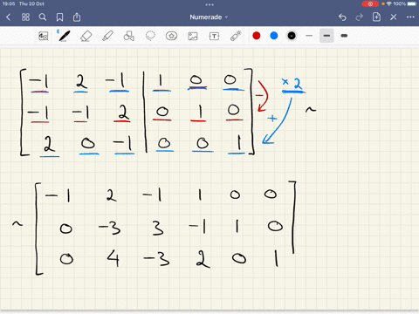Select the Text box tool
The image size is (419, 314).
point(214,36)
